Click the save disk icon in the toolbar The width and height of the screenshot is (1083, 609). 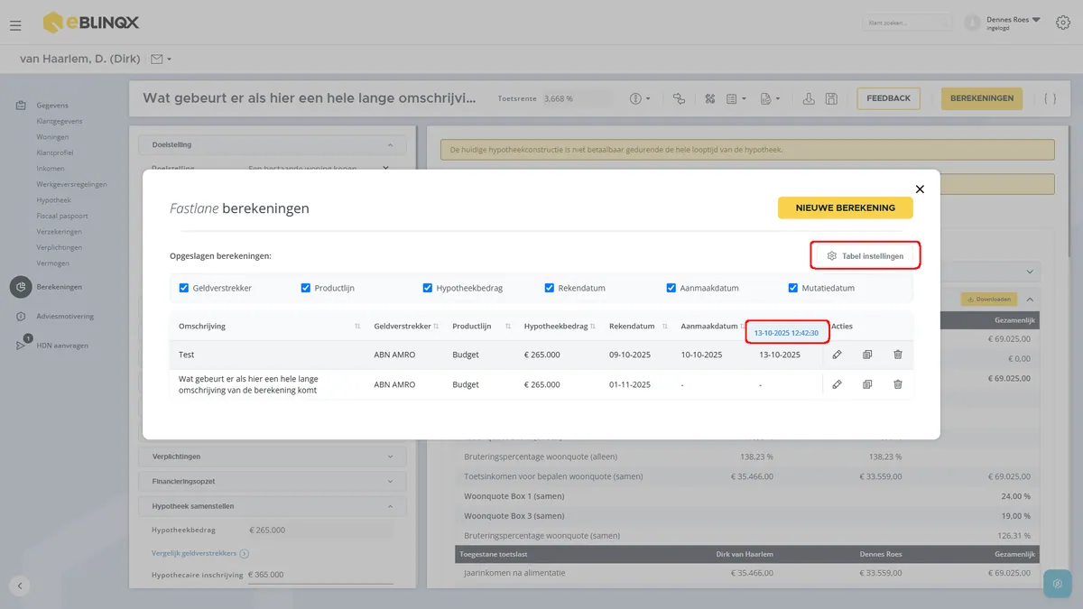pos(831,98)
